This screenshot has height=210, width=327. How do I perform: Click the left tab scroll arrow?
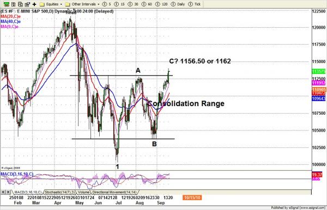click(3, 192)
